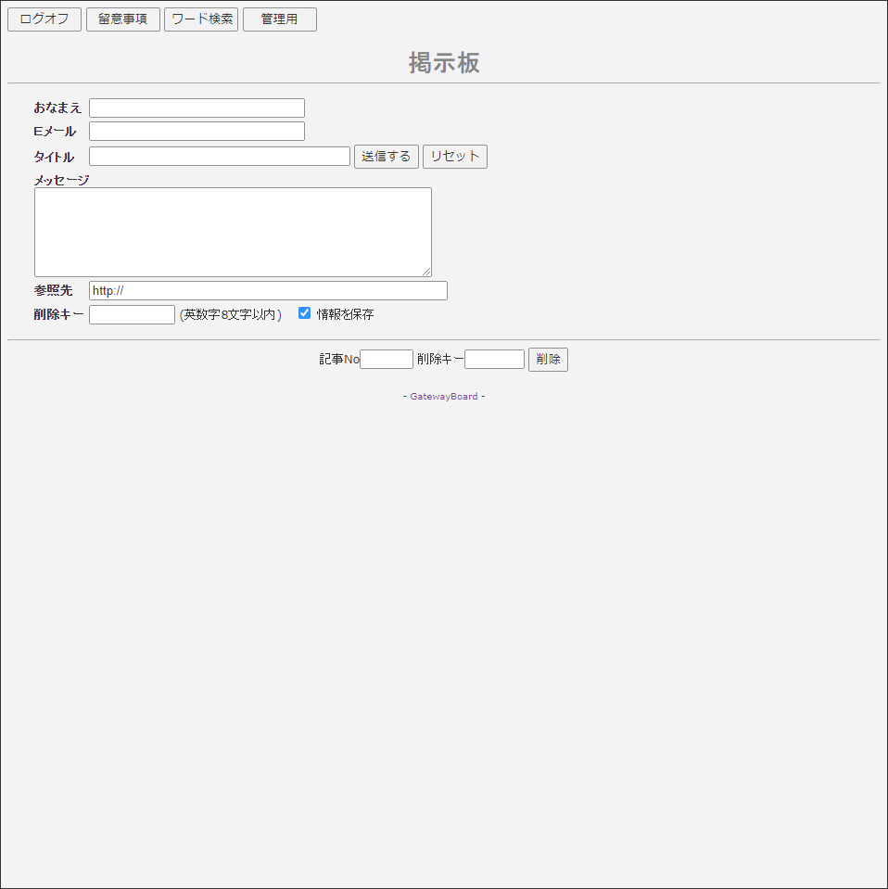888x889 pixels.
Task: Click inside the メッセージ text area
Action: [233, 232]
